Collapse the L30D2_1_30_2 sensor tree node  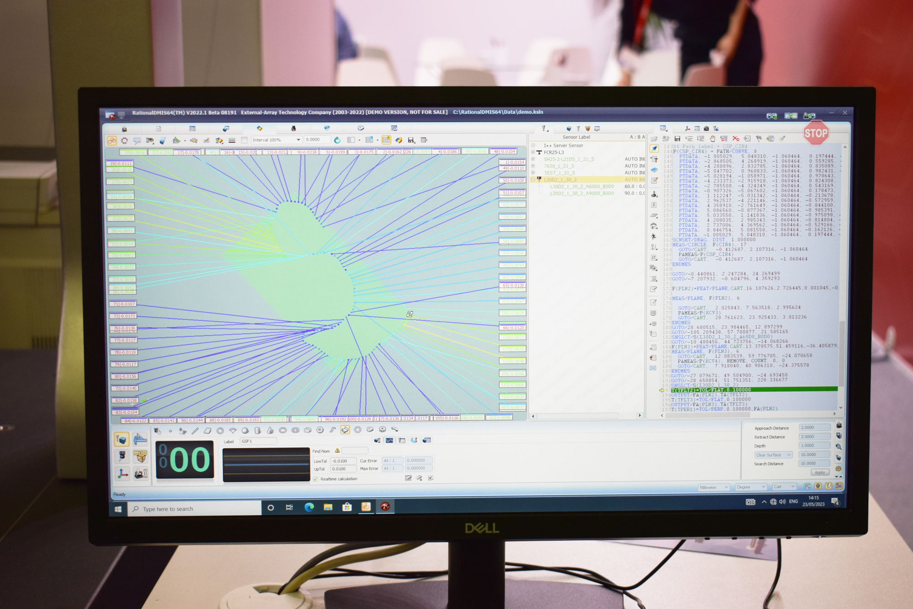click(x=533, y=180)
